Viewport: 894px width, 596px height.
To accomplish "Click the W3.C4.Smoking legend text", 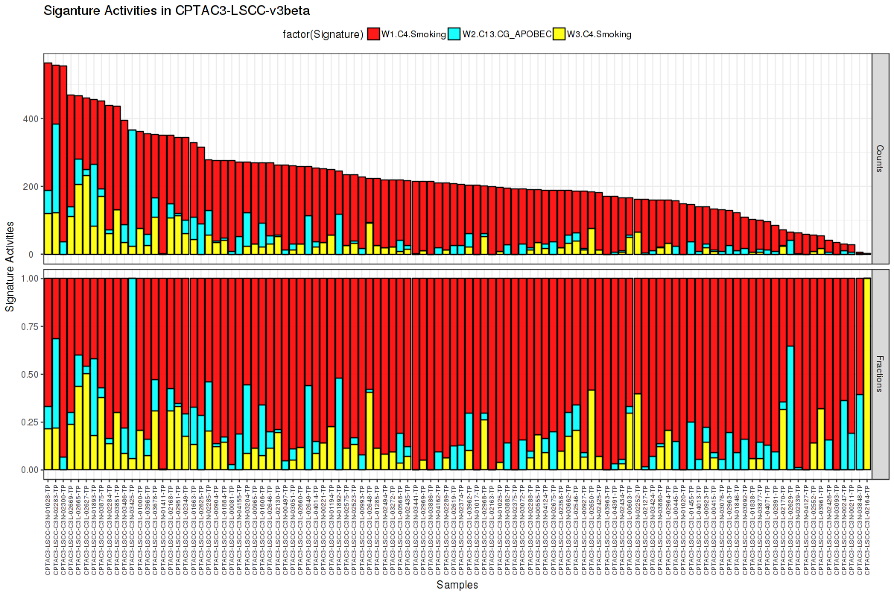I will coord(599,34).
